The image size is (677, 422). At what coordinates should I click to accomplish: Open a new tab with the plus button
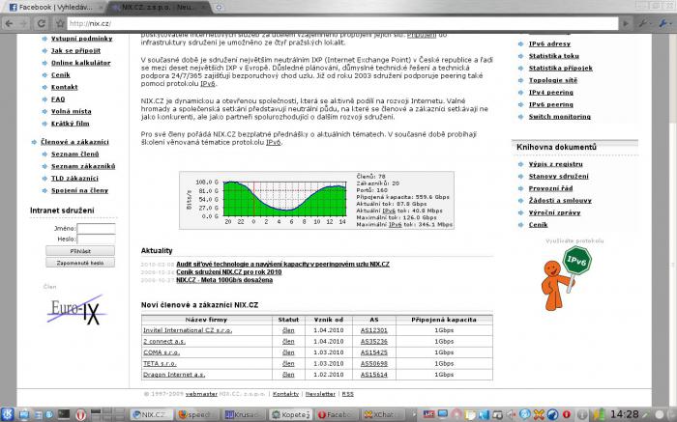click(219, 8)
